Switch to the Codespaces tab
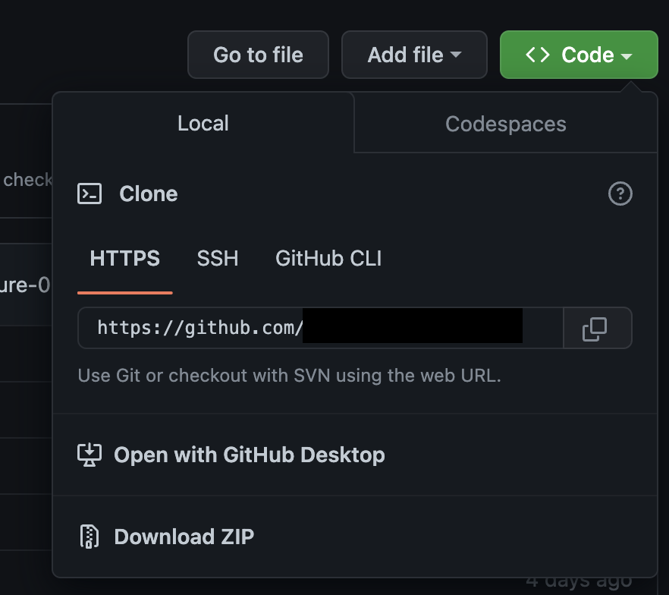The image size is (669, 595). pyautogui.click(x=505, y=123)
